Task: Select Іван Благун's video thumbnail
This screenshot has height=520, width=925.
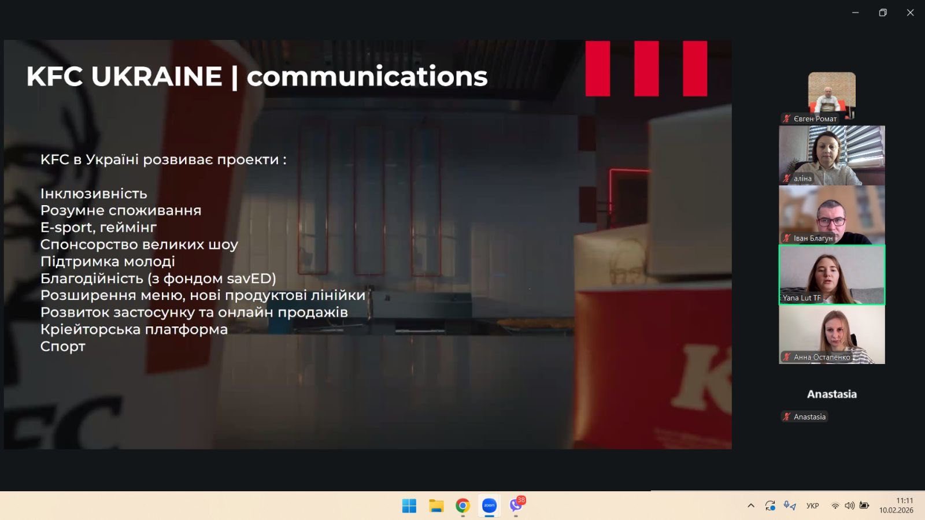Action: pyautogui.click(x=831, y=214)
